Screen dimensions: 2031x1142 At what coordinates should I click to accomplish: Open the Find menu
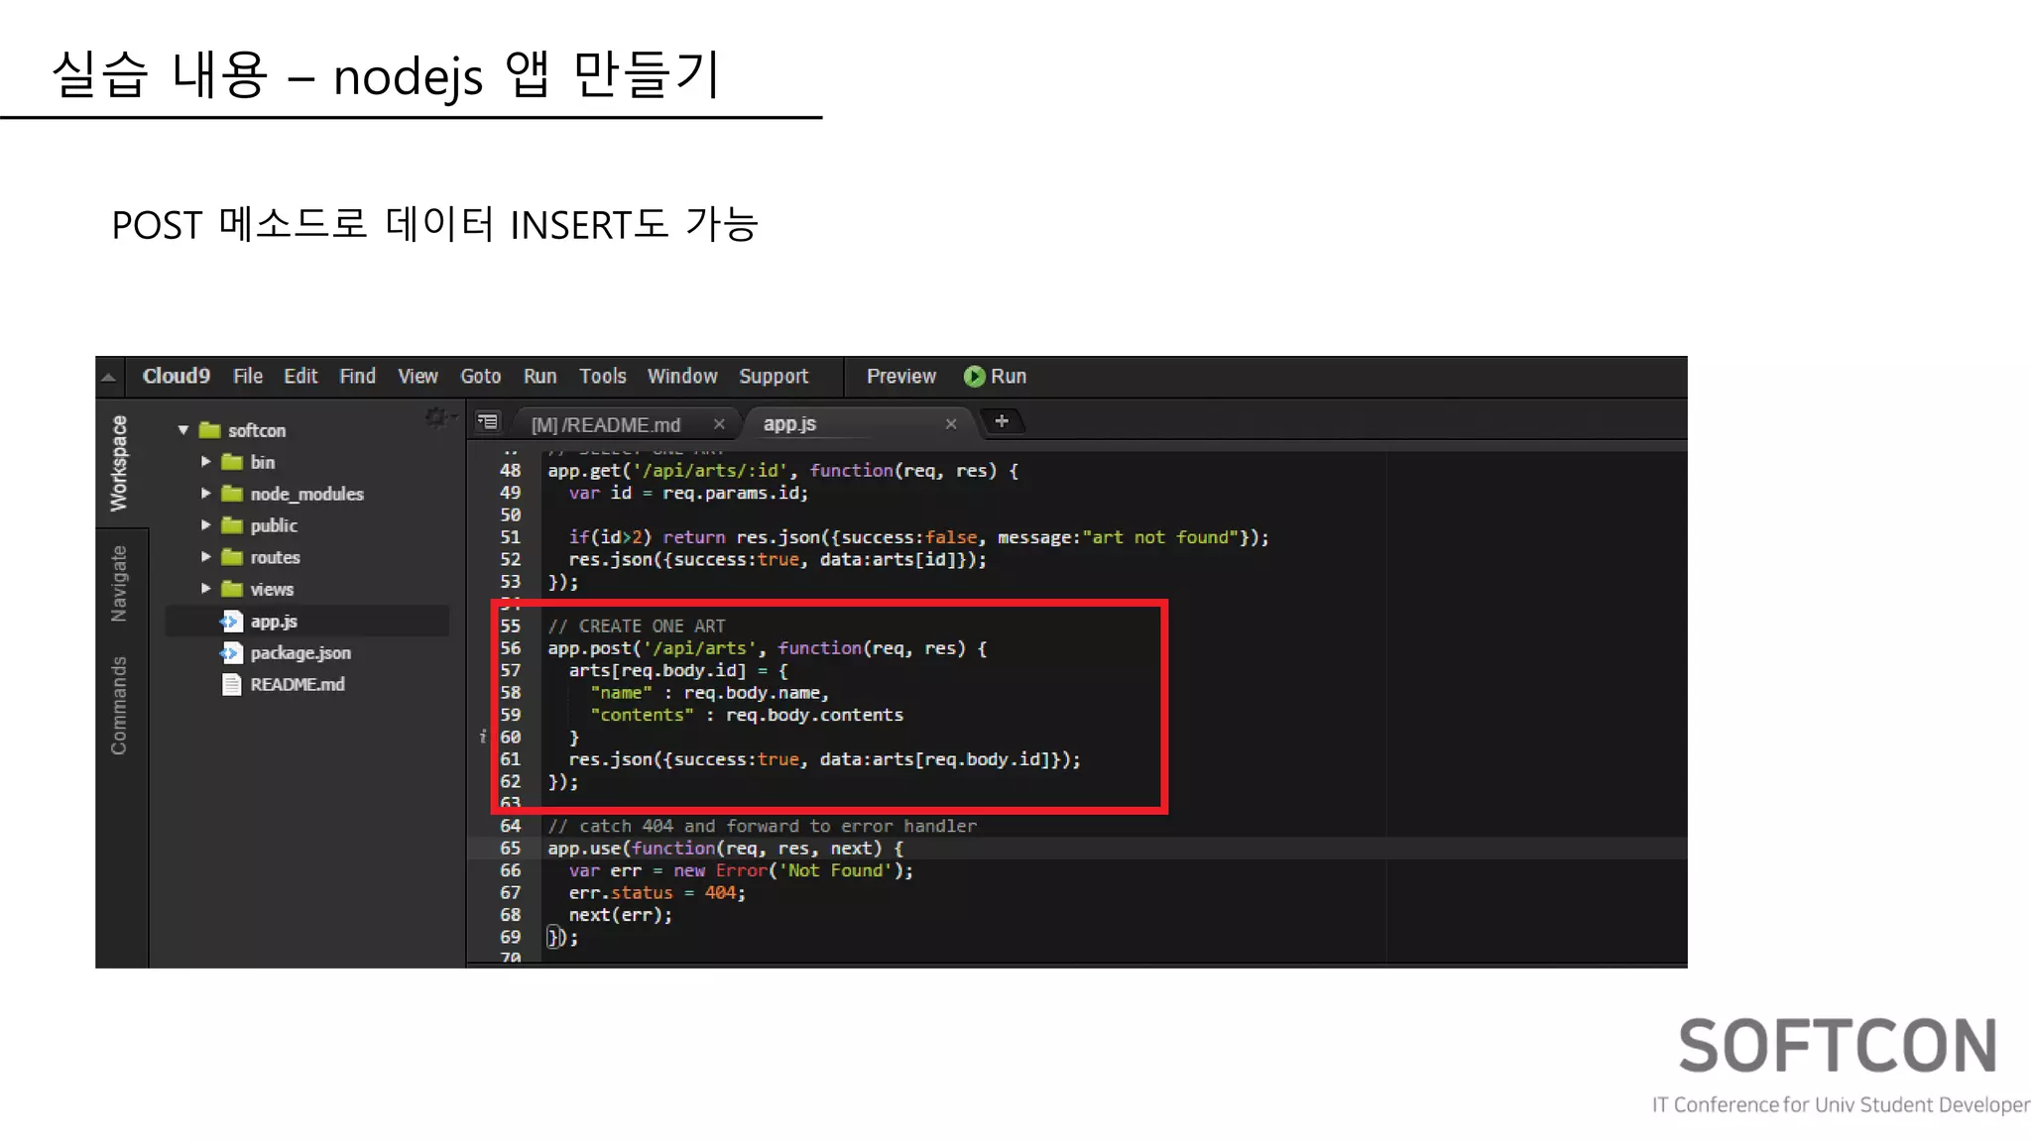point(357,377)
